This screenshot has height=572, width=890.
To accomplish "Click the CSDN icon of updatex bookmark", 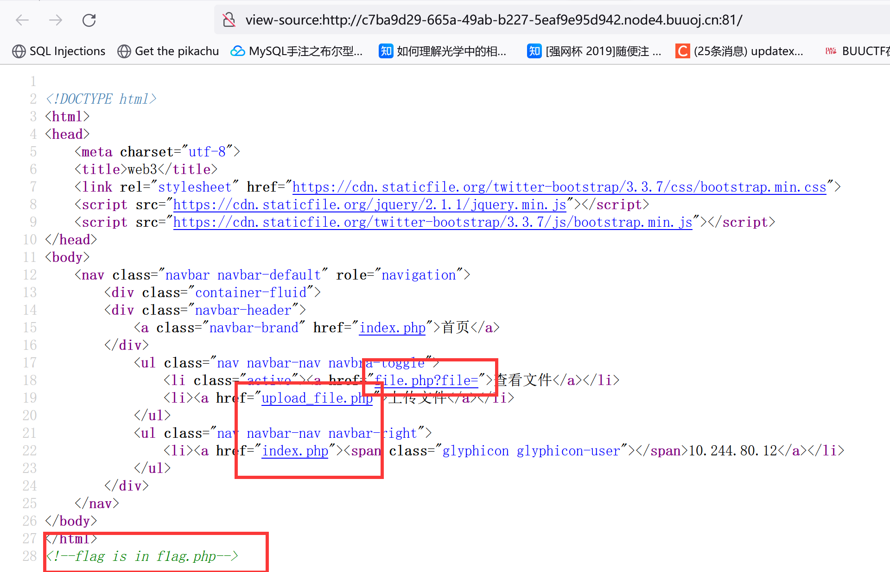I will click(682, 51).
